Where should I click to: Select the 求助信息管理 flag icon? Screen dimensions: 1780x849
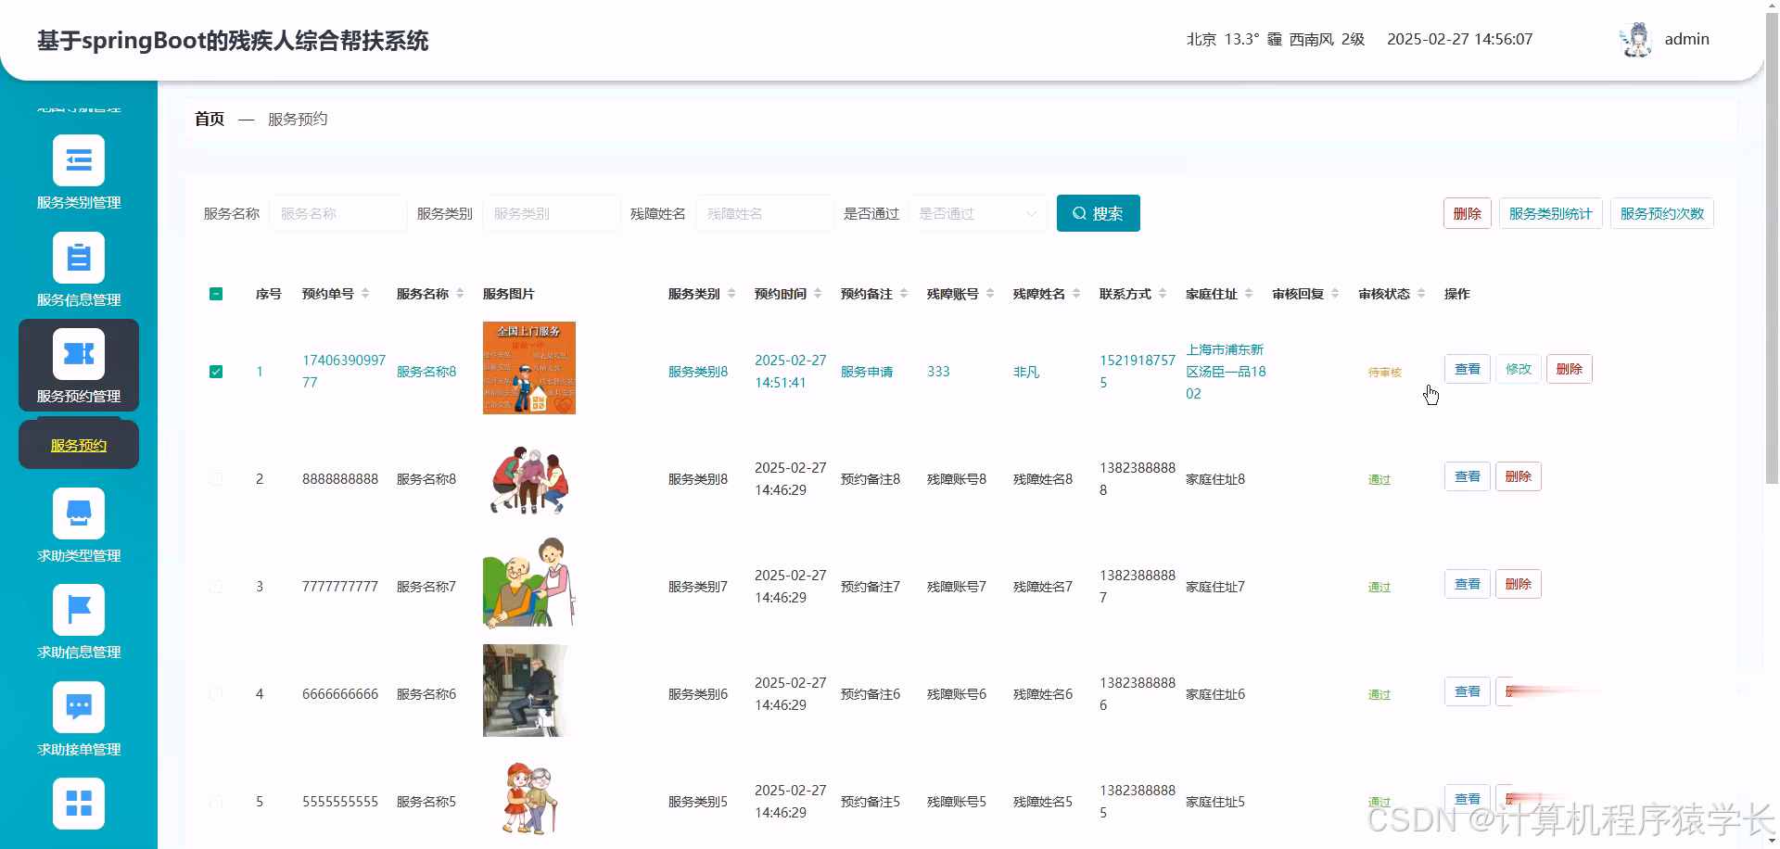pos(79,610)
